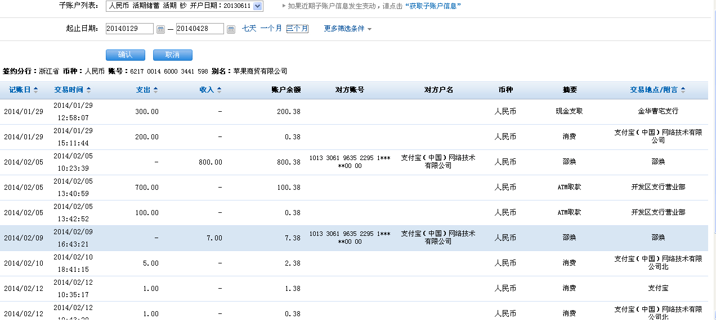Click sort arrows beside 记账日 header
This screenshot has height=328, width=716.
pos(36,90)
